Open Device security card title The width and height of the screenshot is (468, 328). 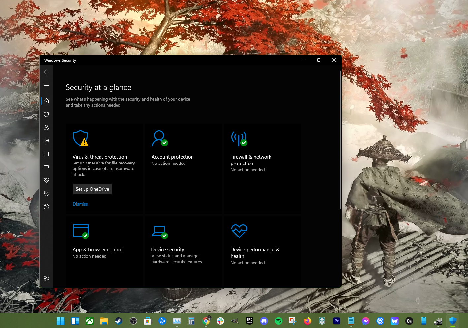(168, 250)
